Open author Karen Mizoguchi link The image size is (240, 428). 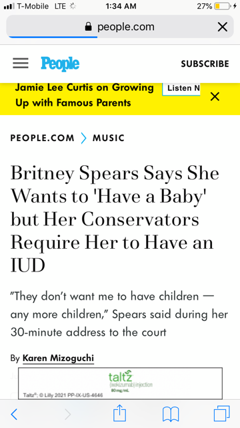coord(58,358)
